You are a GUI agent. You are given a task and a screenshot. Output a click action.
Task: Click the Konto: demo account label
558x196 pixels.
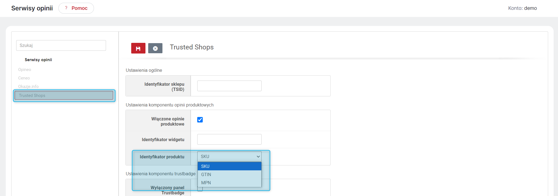[x=522, y=8]
